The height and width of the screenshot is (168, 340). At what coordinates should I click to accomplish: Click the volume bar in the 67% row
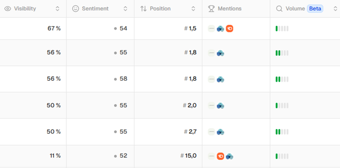tap(282, 29)
